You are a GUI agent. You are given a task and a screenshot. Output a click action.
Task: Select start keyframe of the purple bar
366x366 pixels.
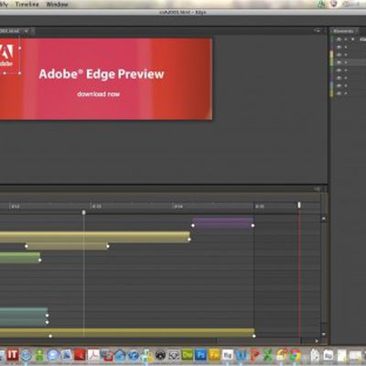click(193, 225)
